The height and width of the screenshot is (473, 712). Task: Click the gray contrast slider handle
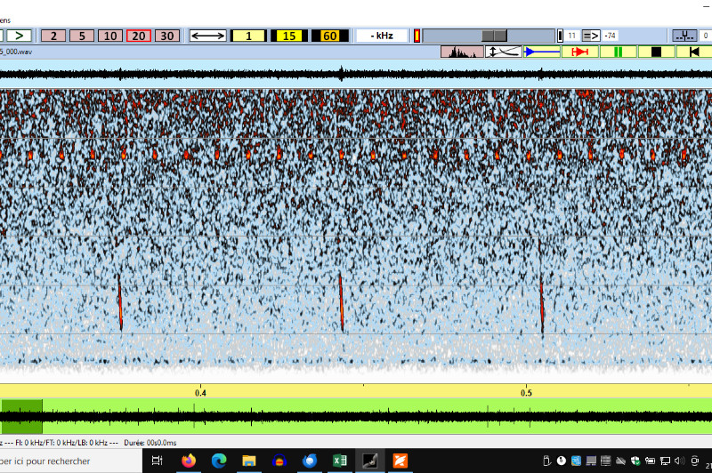(x=494, y=36)
